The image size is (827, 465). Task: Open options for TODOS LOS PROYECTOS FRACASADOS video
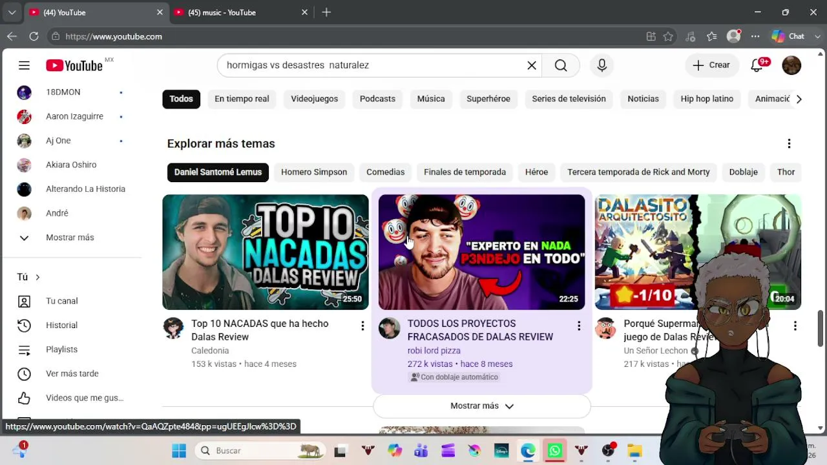point(579,326)
